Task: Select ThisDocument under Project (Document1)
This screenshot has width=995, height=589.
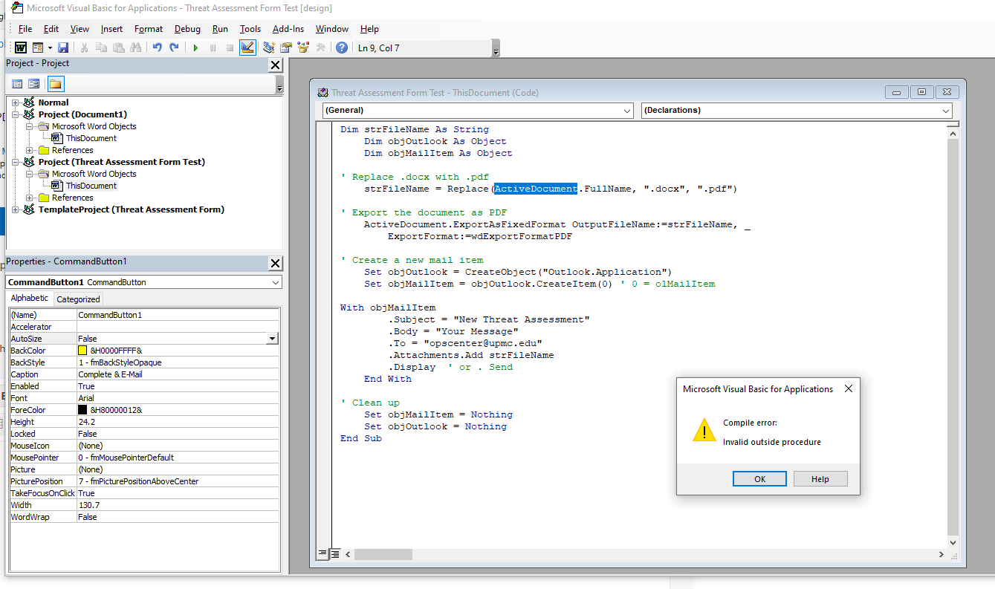Action: (91, 138)
